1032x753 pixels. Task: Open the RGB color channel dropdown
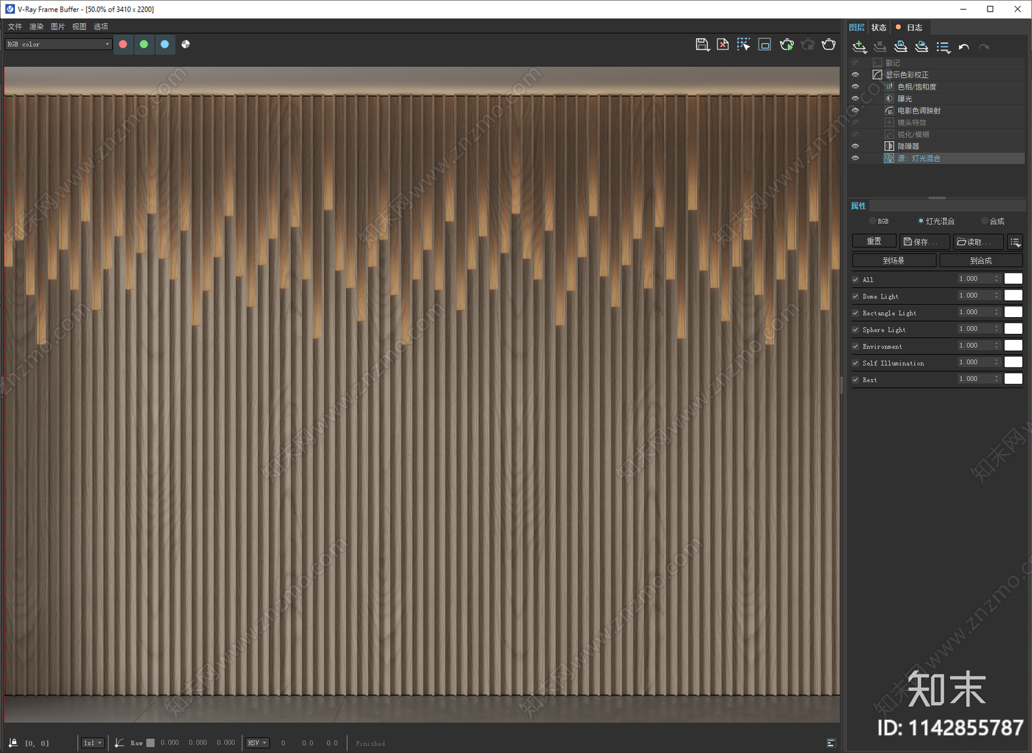(x=59, y=44)
